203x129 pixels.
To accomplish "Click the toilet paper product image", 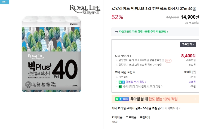I will (51, 54).
